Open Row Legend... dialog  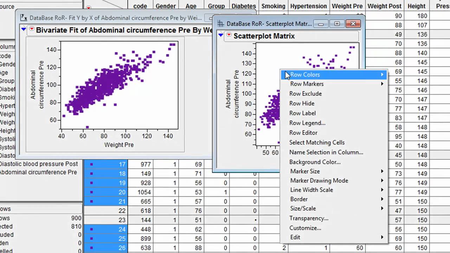point(334,123)
